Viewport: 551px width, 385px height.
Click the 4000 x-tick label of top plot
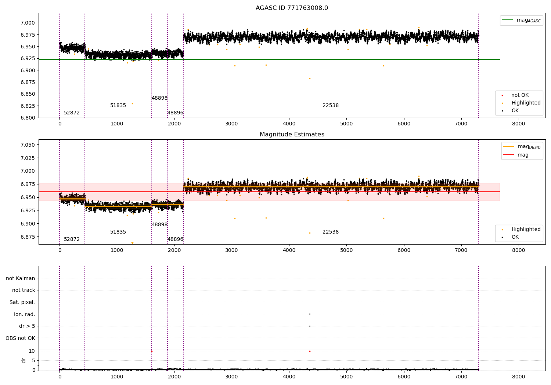tap(289, 124)
